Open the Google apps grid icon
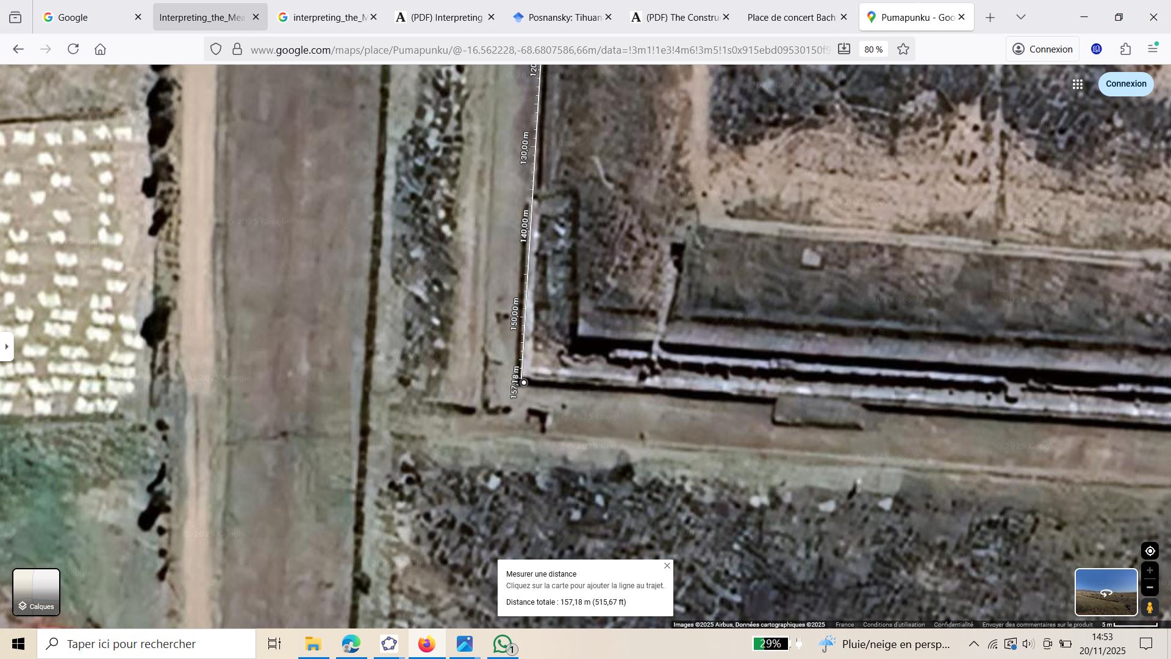Screen dimensions: 1171x659 pyautogui.click(x=1078, y=84)
